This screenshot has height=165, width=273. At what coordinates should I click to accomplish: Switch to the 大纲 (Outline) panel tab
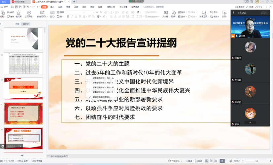point(17,24)
